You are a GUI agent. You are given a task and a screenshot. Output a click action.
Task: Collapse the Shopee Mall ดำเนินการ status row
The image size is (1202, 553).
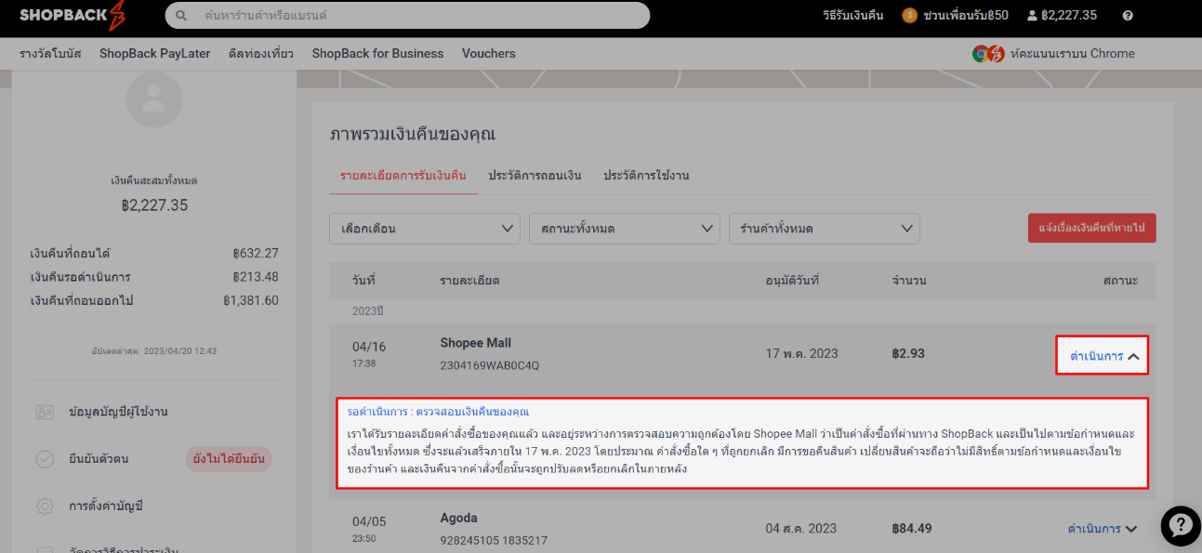click(x=1103, y=355)
